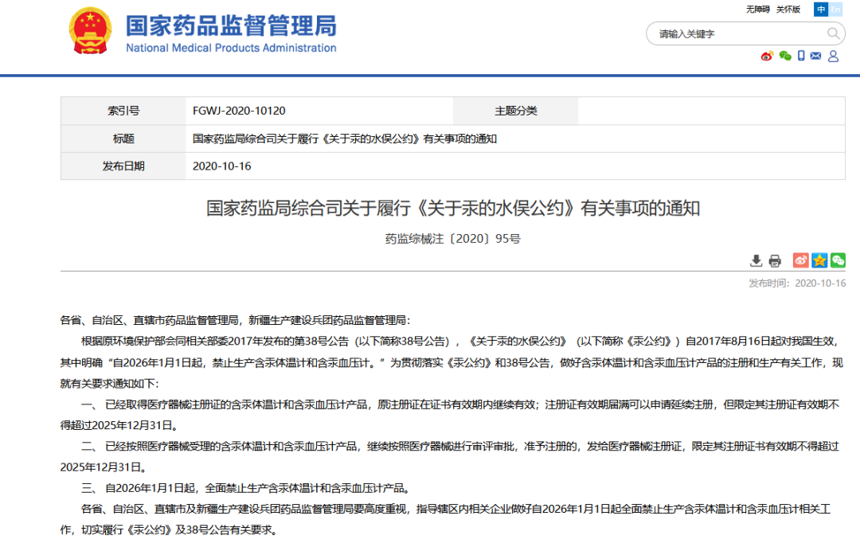Image resolution: width=860 pixels, height=543 pixels.
Task: Switch language to English with the En toggle
Action: coord(836,9)
